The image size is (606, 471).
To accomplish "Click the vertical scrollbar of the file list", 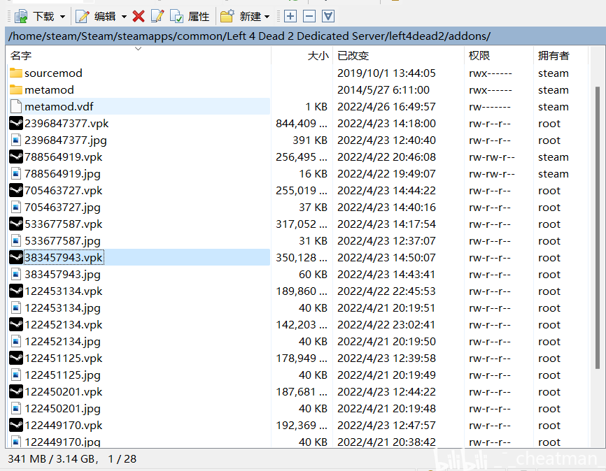I will [598, 228].
